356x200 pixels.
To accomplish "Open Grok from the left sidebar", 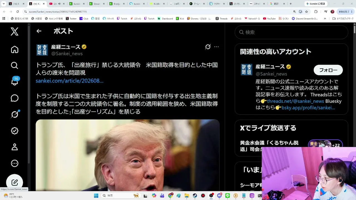I will 15,114.
